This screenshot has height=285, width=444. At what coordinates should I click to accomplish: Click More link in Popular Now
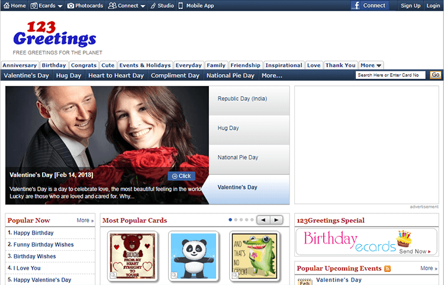coord(85,220)
